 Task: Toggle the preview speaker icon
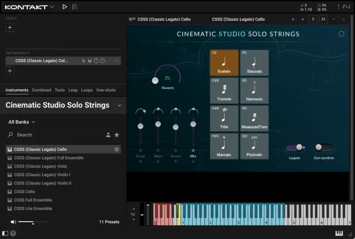click(13, 222)
